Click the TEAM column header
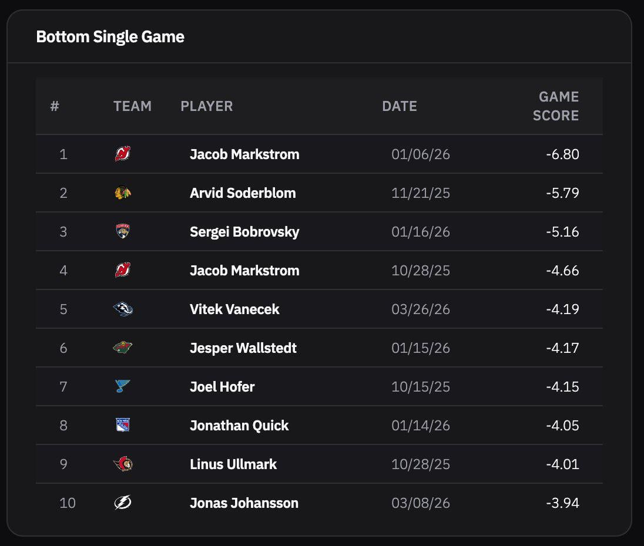This screenshot has height=546, width=644. (x=133, y=106)
